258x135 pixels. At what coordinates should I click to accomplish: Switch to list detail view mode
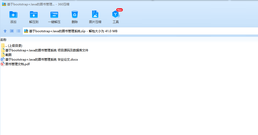point(18,31)
